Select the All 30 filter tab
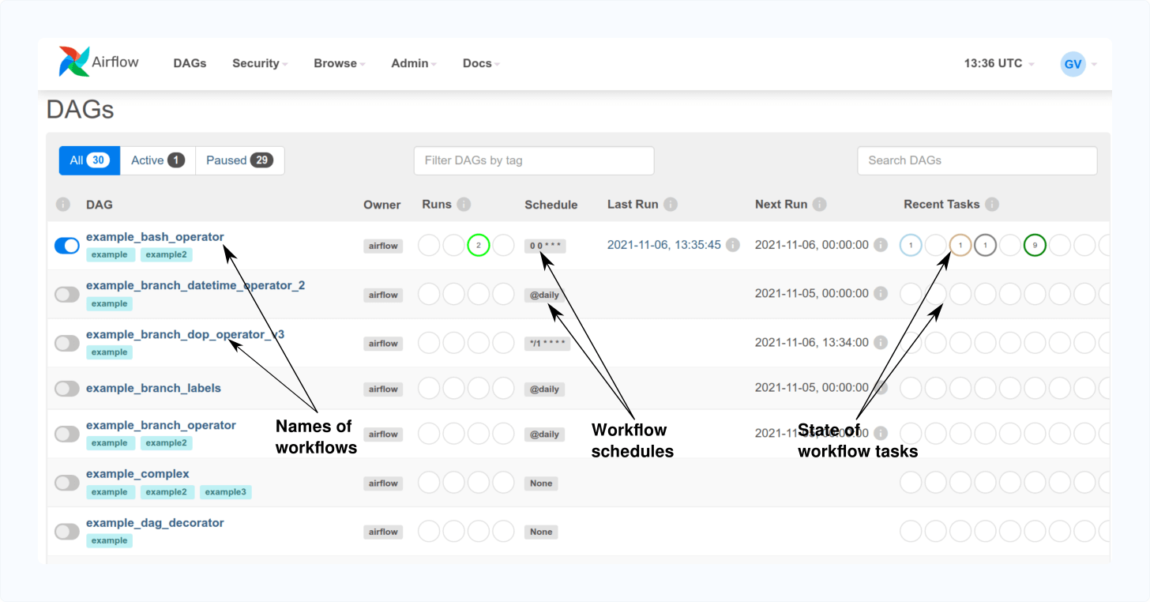Screen dimensions: 1150x602 pyautogui.click(x=89, y=160)
